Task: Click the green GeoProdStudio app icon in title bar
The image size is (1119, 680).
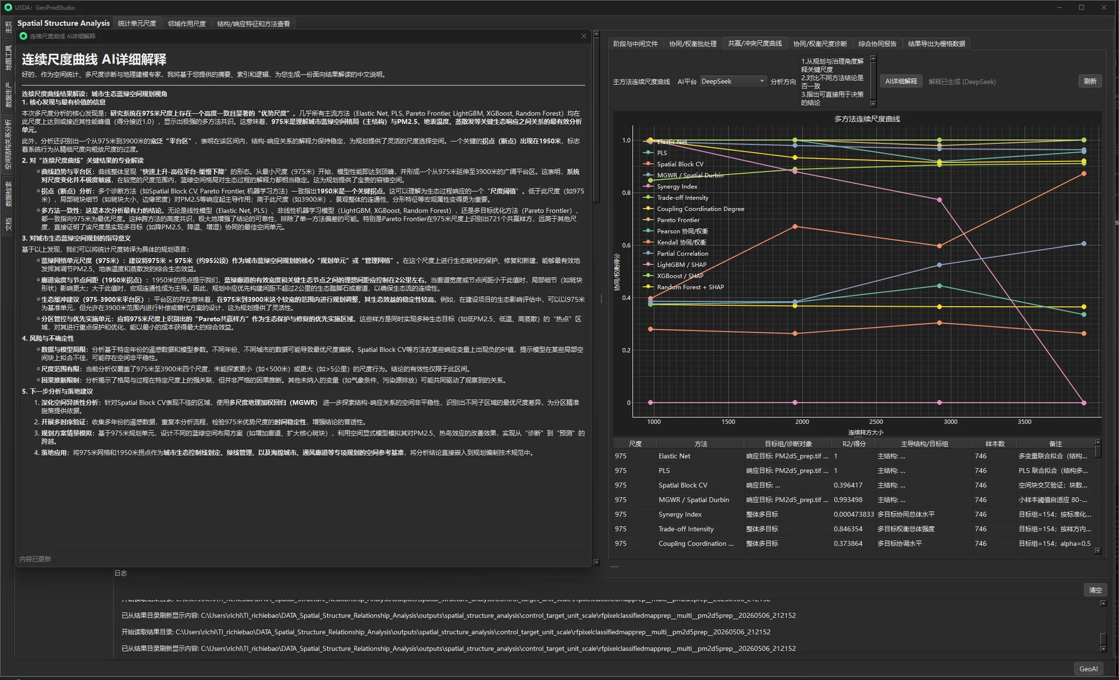Action: tap(8, 8)
